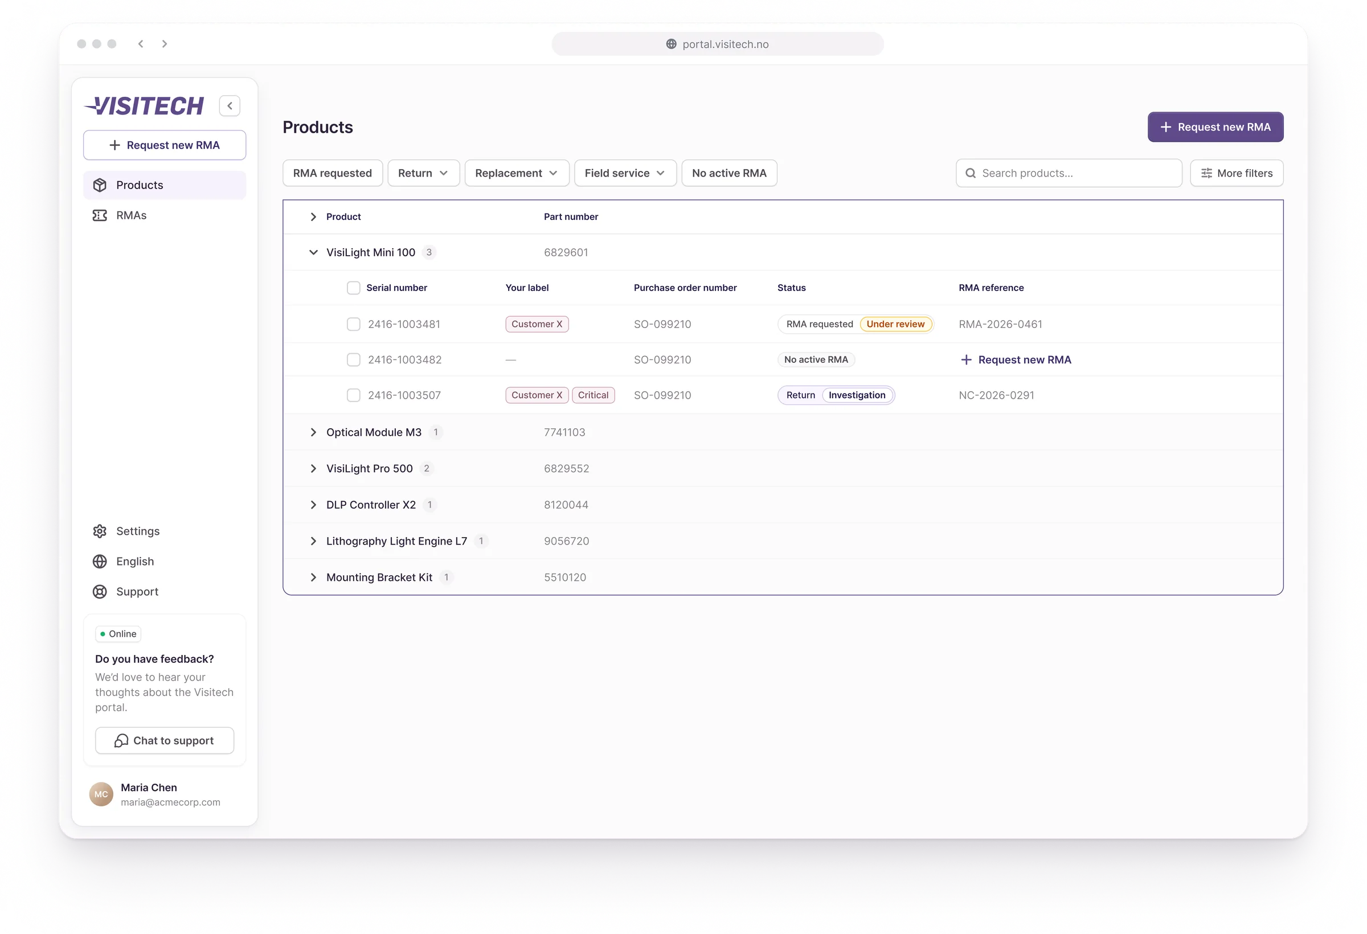Open the RMAs page in sidebar

[x=165, y=215]
